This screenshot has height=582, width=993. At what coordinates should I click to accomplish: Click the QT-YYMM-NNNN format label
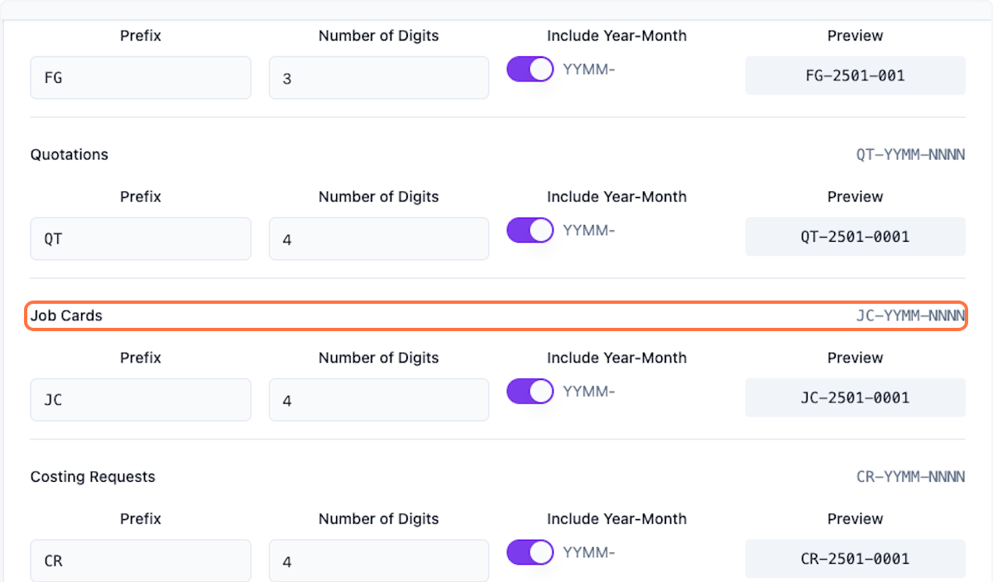pyautogui.click(x=910, y=155)
